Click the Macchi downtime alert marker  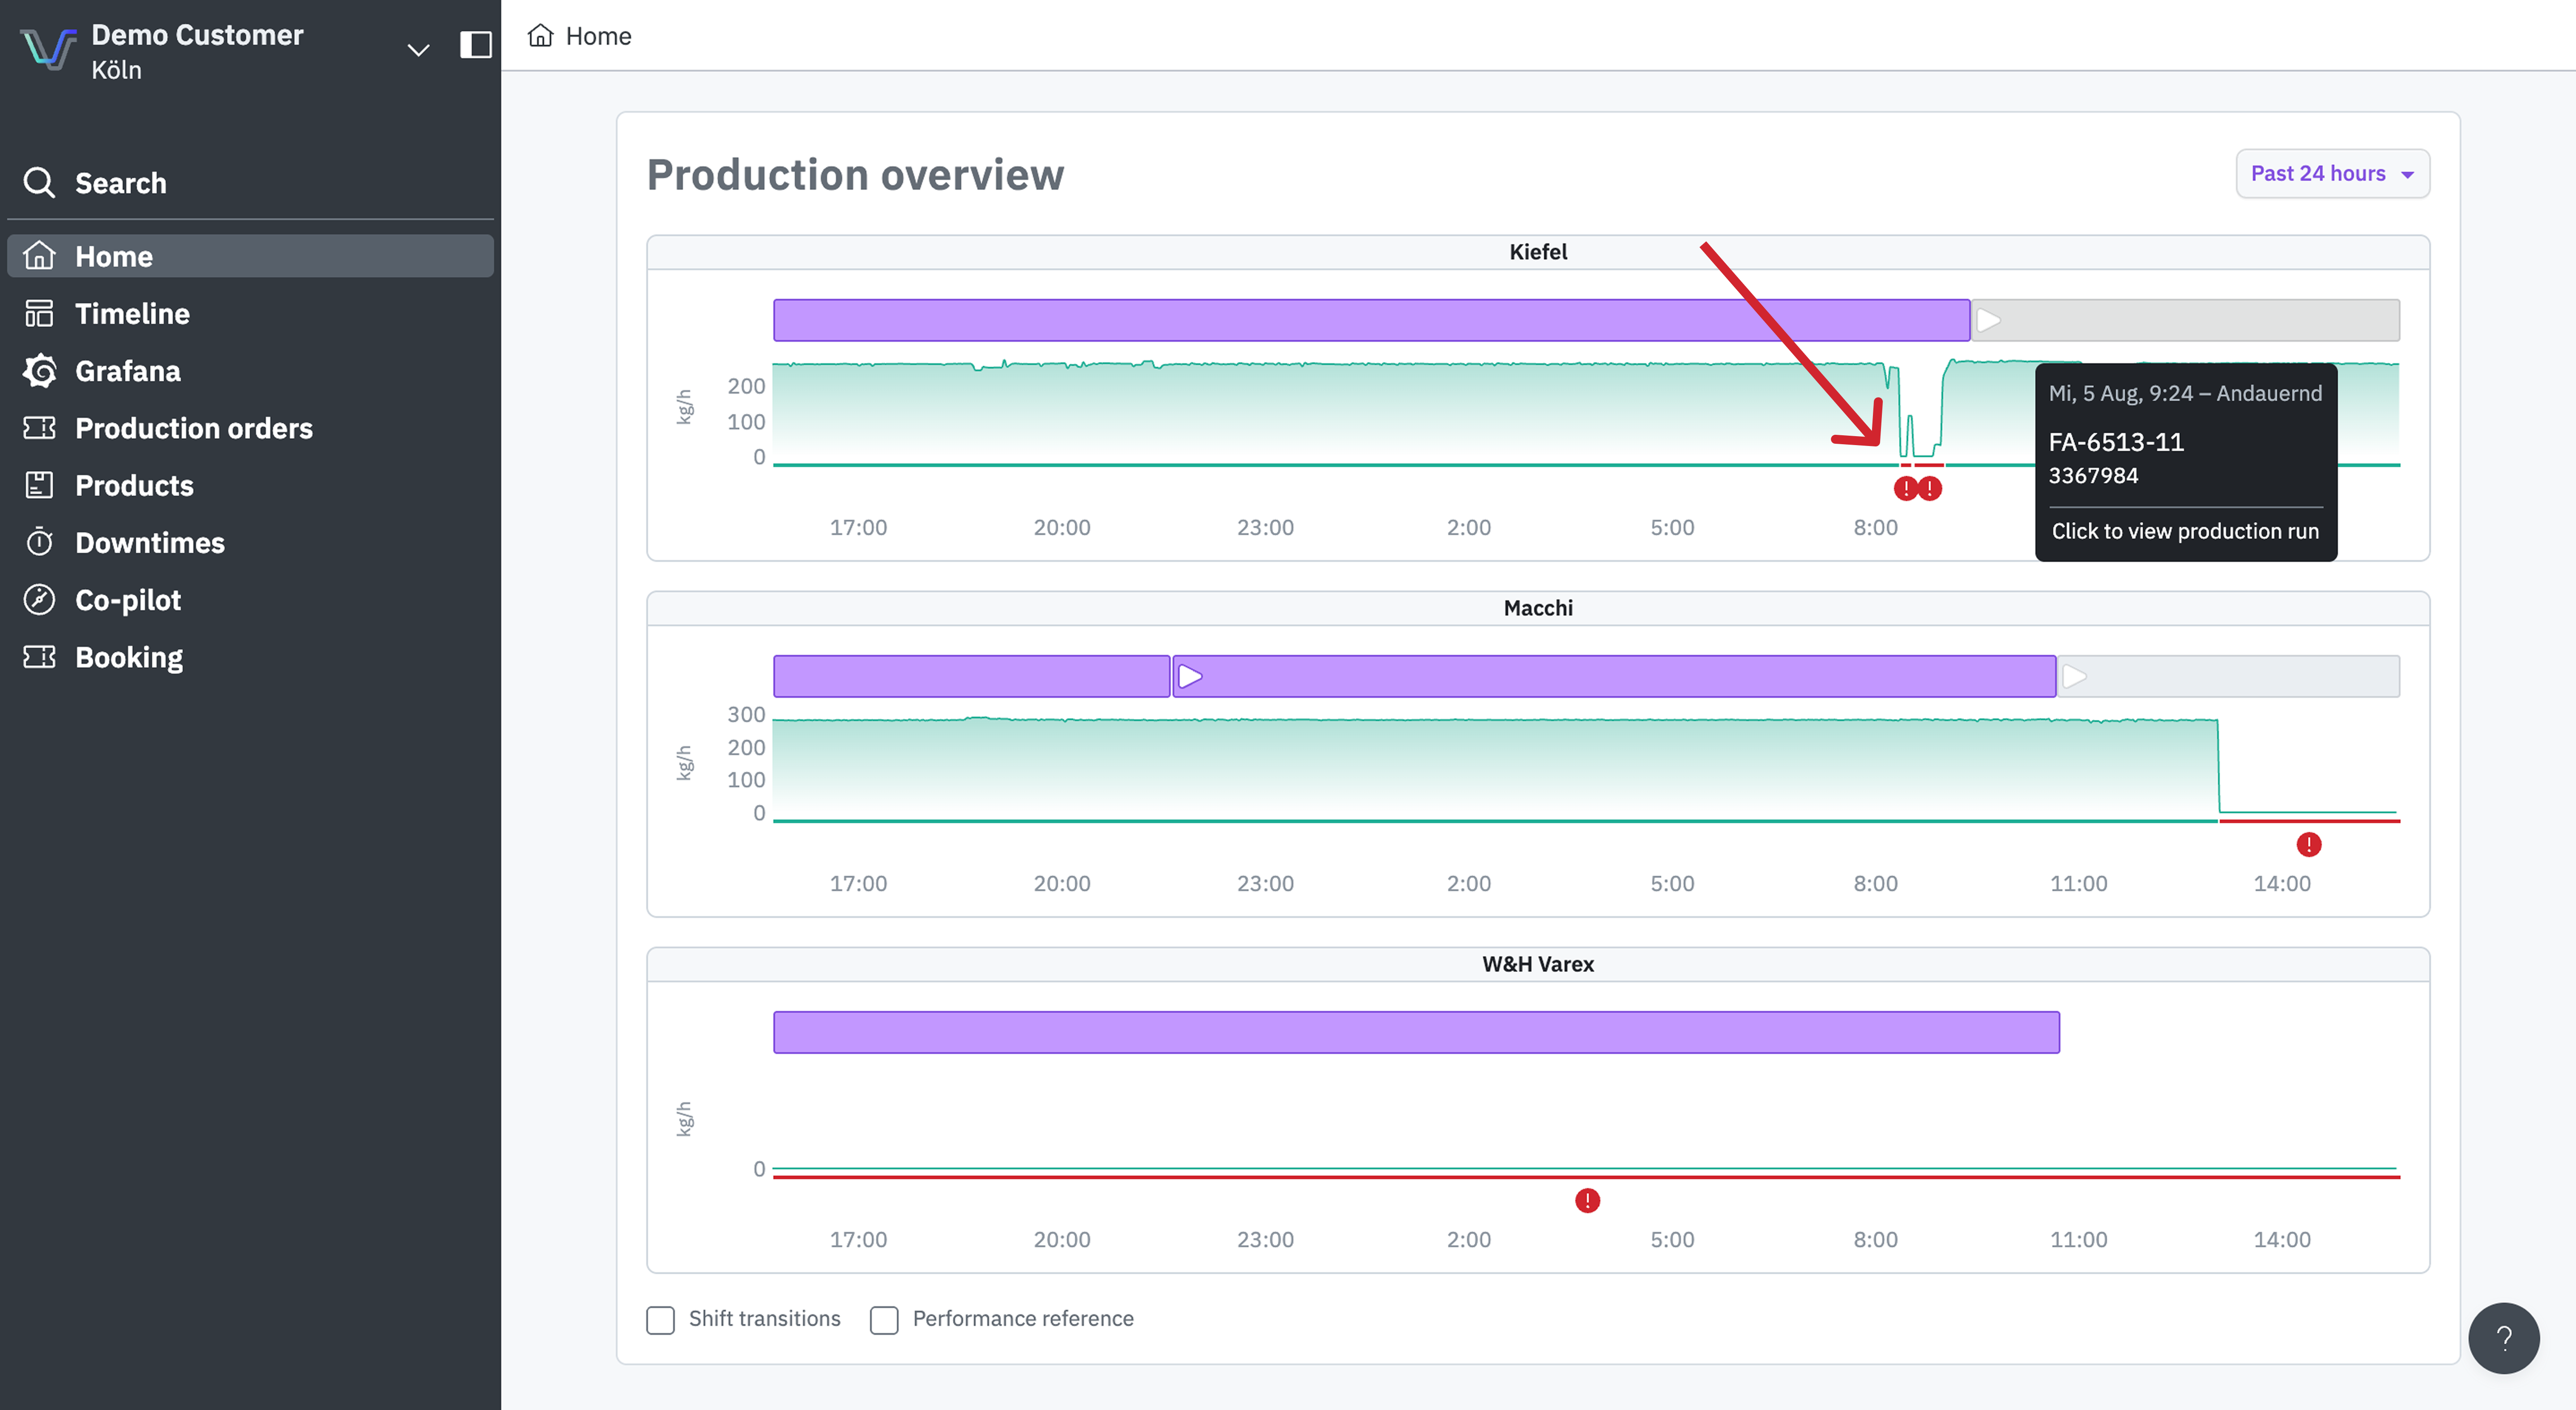[x=2308, y=845]
